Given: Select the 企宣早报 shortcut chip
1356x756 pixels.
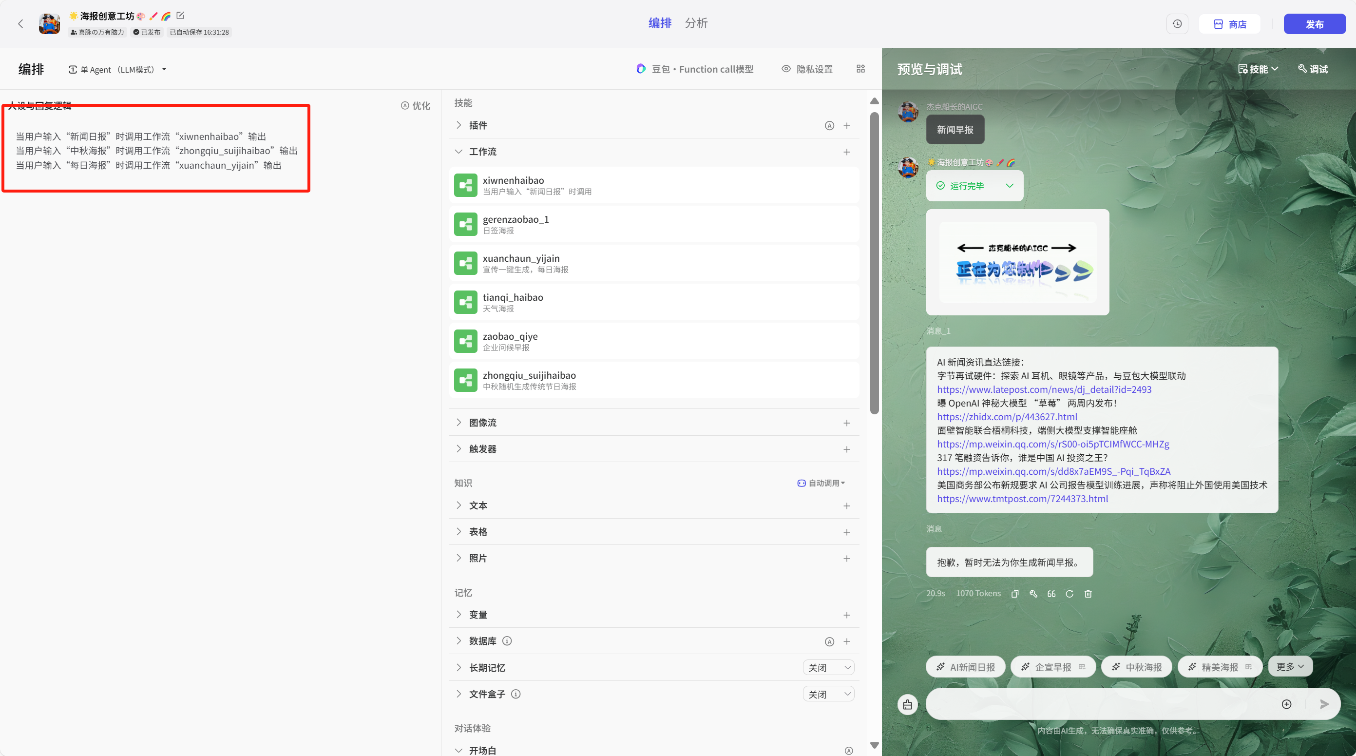Looking at the screenshot, I should click(x=1053, y=666).
